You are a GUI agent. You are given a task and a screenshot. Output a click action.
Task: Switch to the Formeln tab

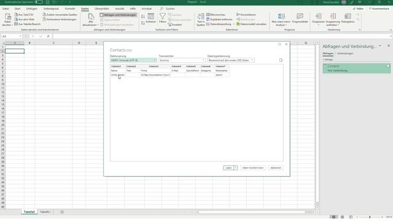(70, 9)
